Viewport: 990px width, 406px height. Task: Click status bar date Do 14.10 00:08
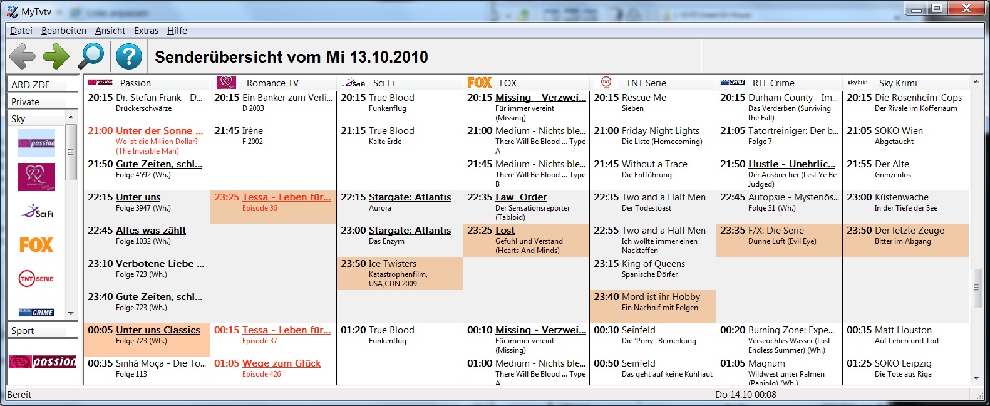(746, 395)
